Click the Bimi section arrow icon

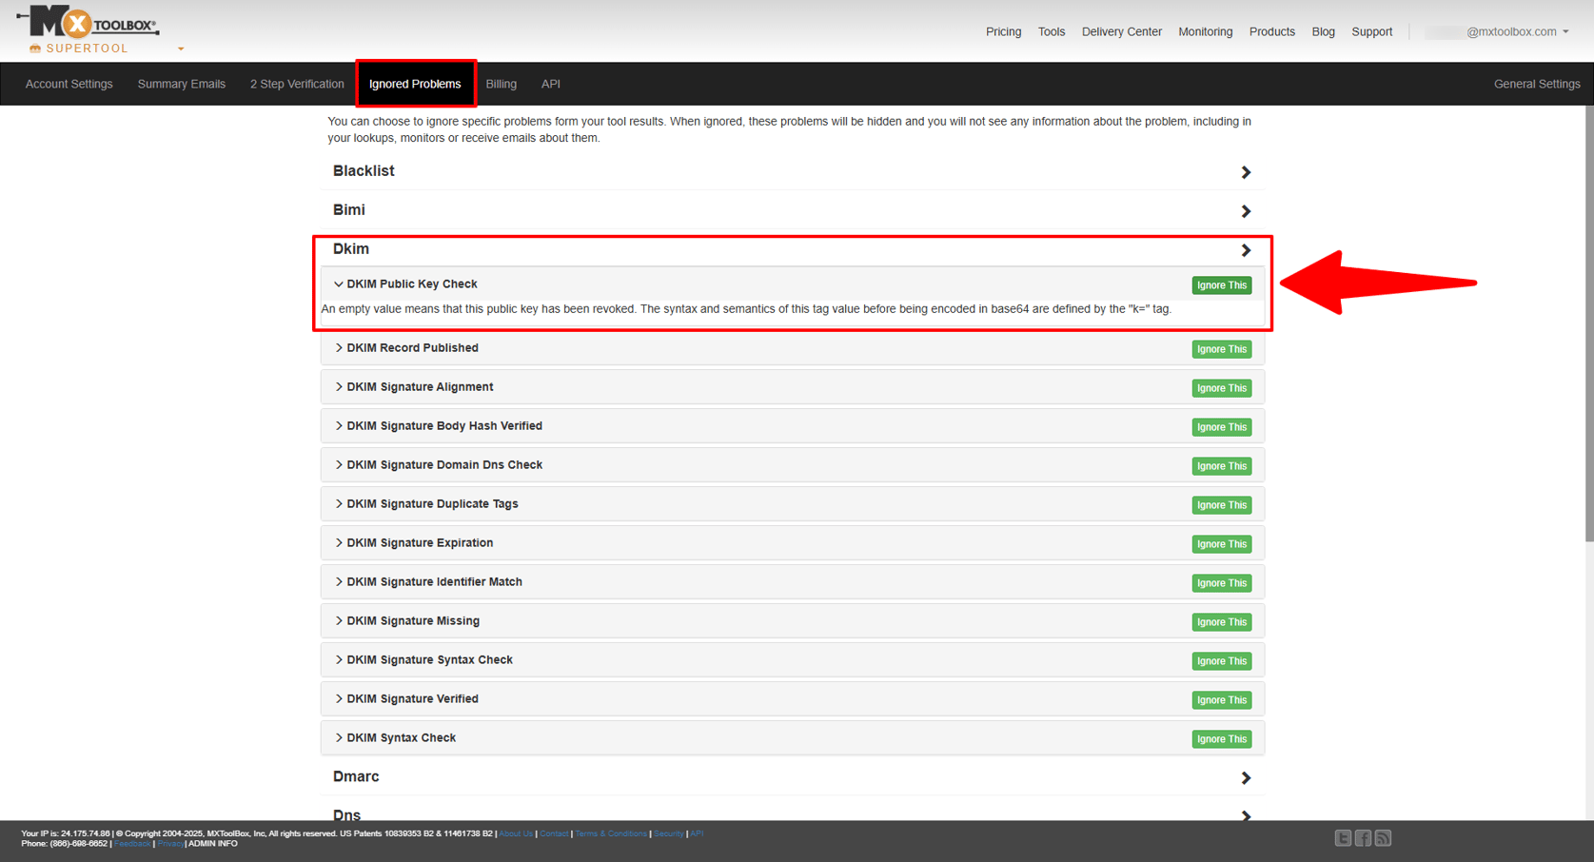[x=1246, y=211]
